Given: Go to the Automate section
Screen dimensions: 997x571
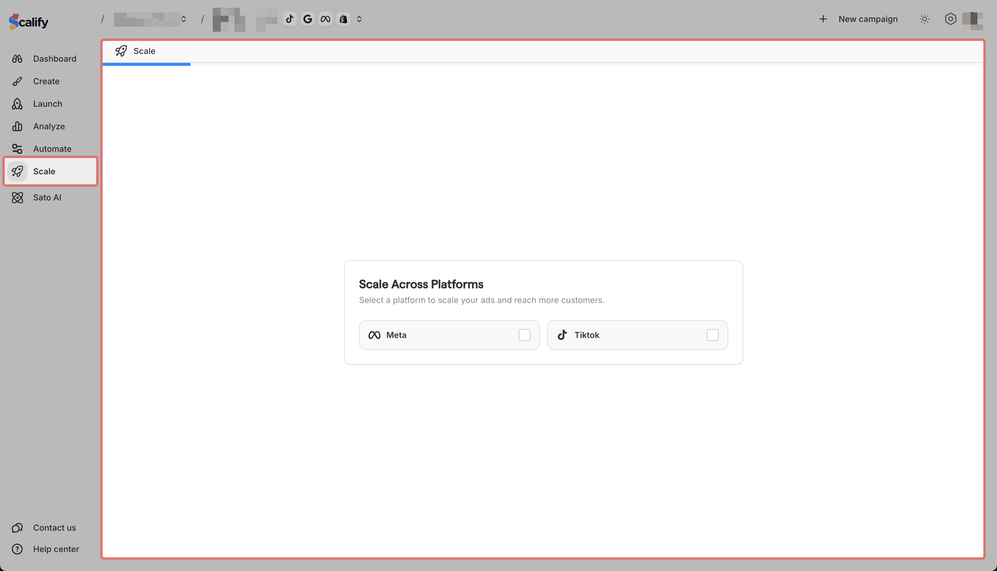Looking at the screenshot, I should 52,149.
